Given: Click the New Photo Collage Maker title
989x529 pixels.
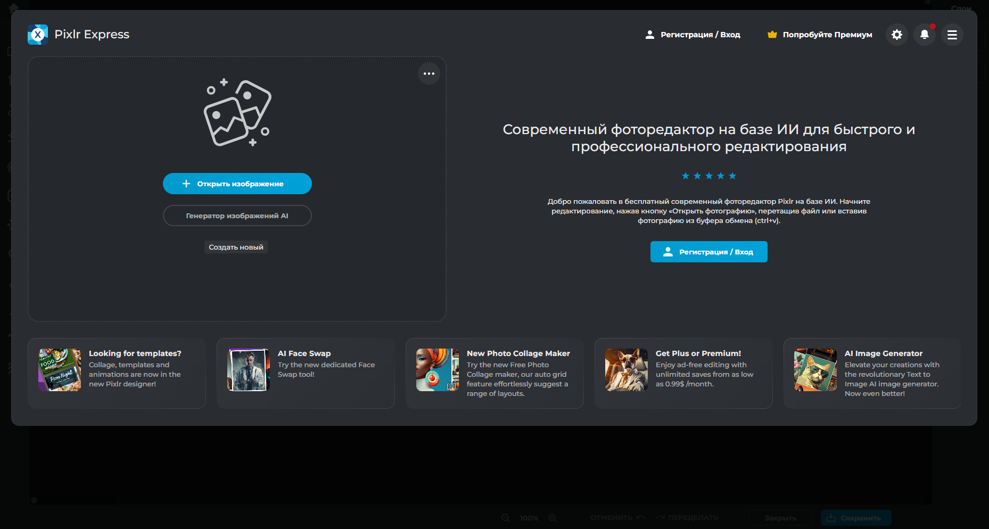Looking at the screenshot, I should [x=518, y=353].
